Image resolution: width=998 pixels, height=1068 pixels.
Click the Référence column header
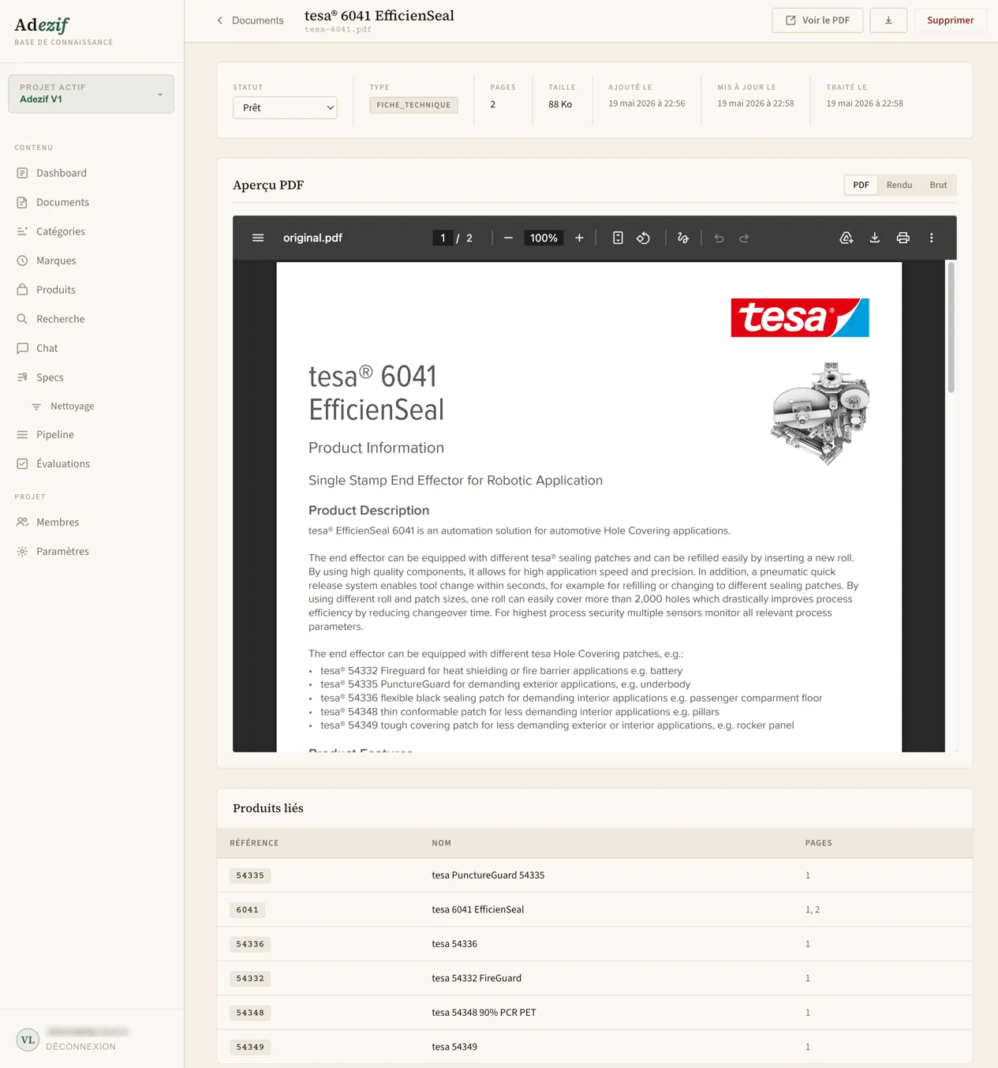[254, 843]
